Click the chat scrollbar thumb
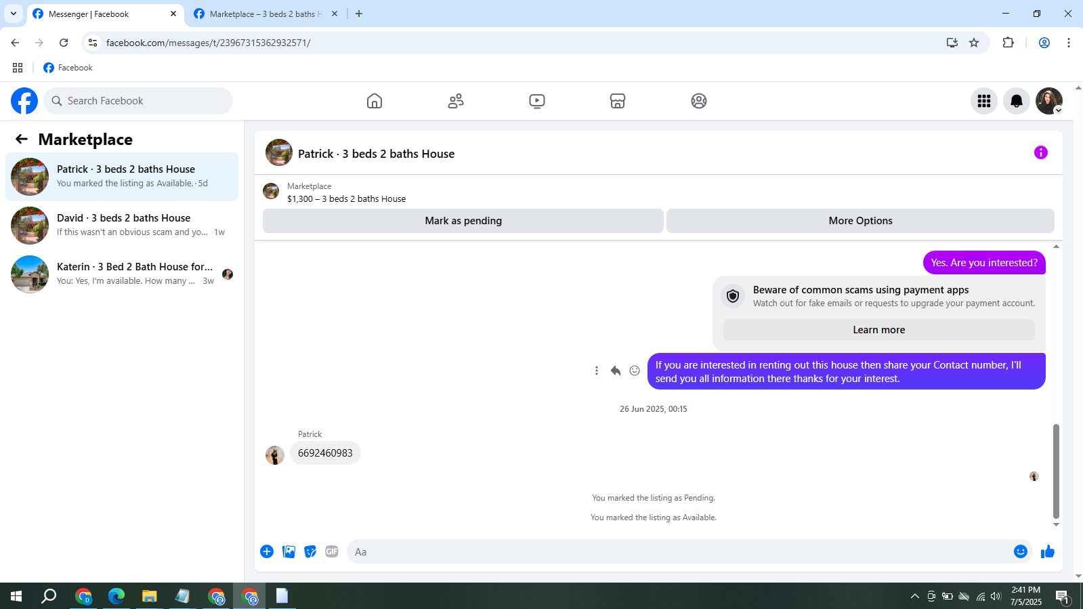This screenshot has width=1083, height=609. point(1056,471)
